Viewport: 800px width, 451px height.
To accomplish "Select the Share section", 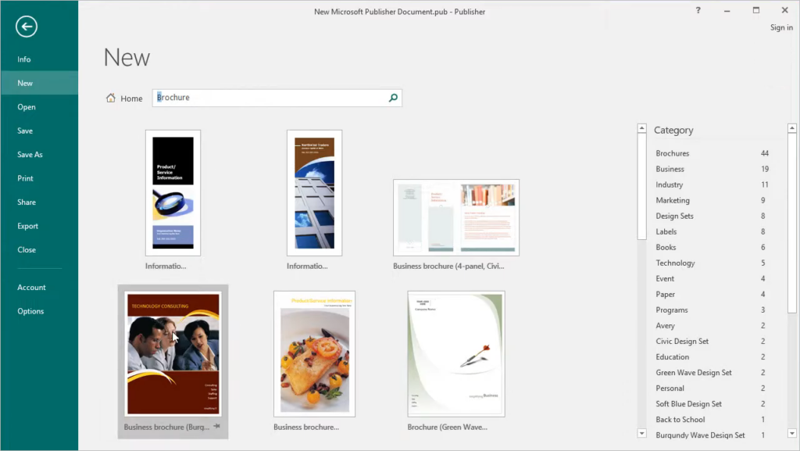I will 26,202.
